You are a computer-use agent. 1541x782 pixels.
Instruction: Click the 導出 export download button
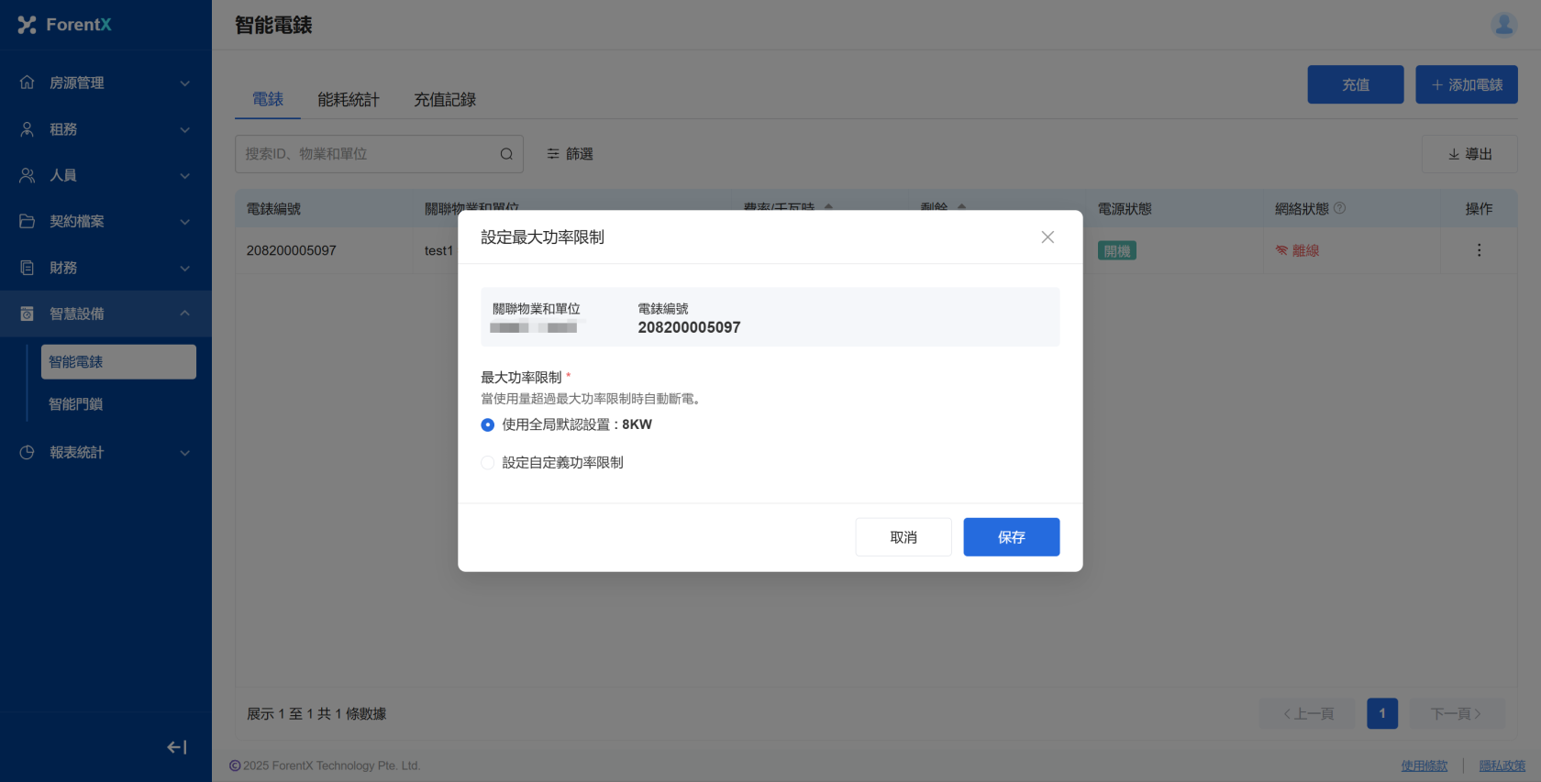[x=1469, y=154]
